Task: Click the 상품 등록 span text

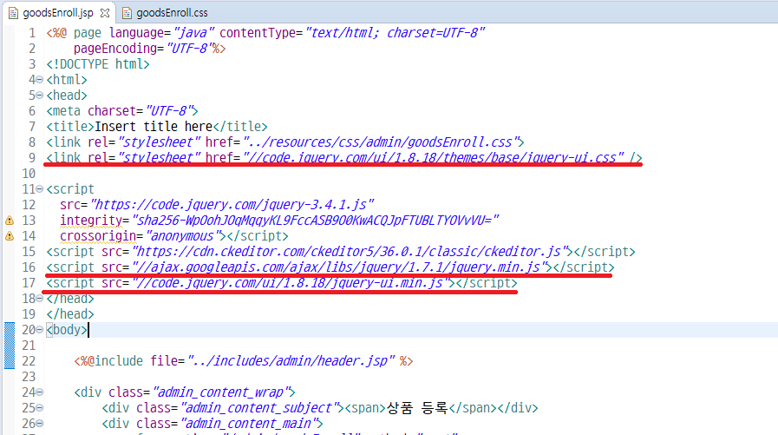Action: tap(417, 408)
